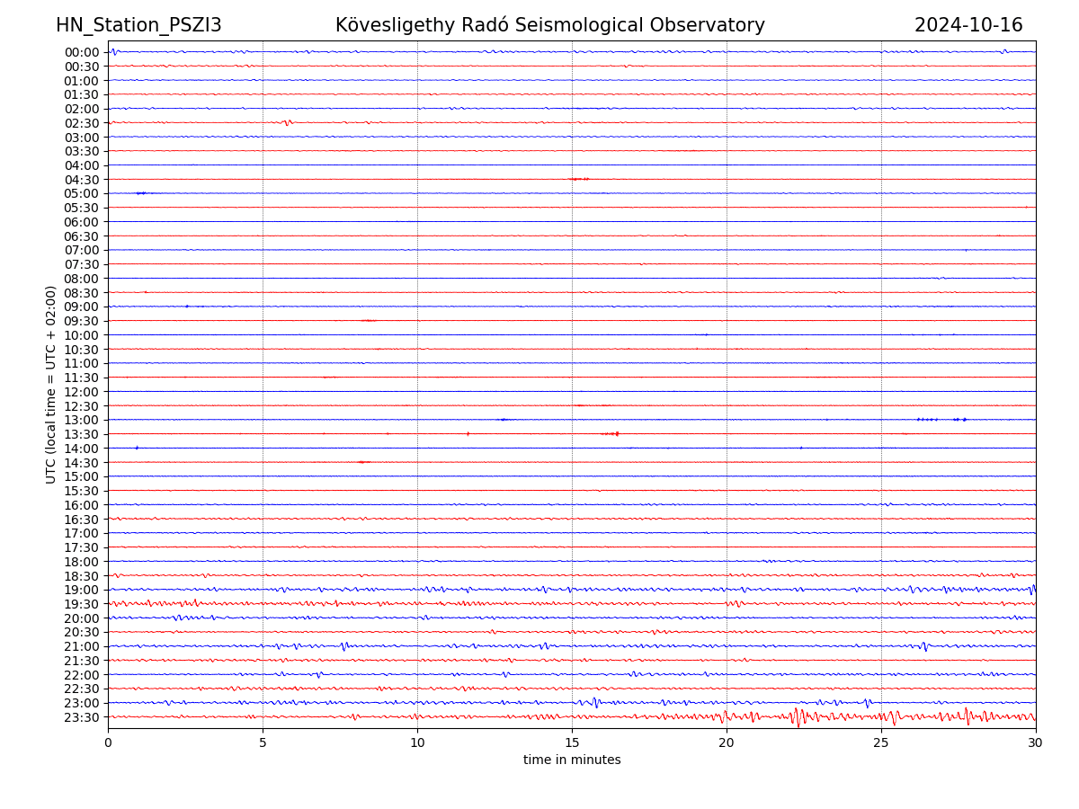Click x-axis tick label 15
Image resolution: width=1079 pixels, height=809 pixels.
572,742
